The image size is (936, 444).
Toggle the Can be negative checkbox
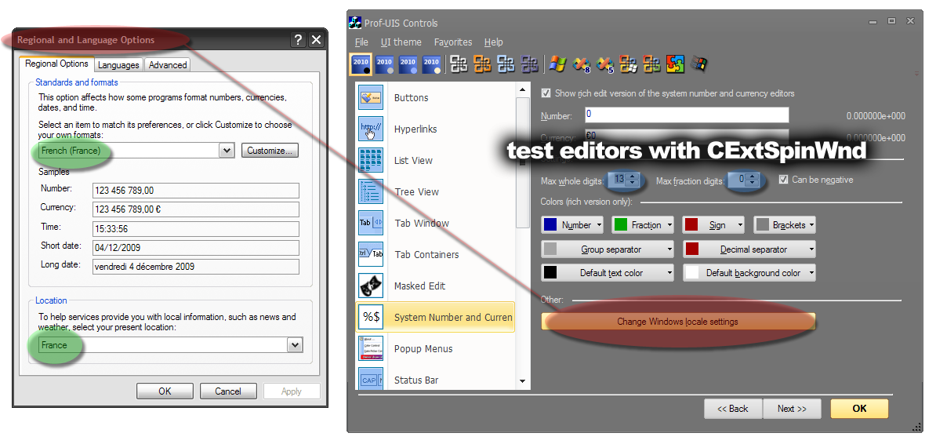[784, 180]
